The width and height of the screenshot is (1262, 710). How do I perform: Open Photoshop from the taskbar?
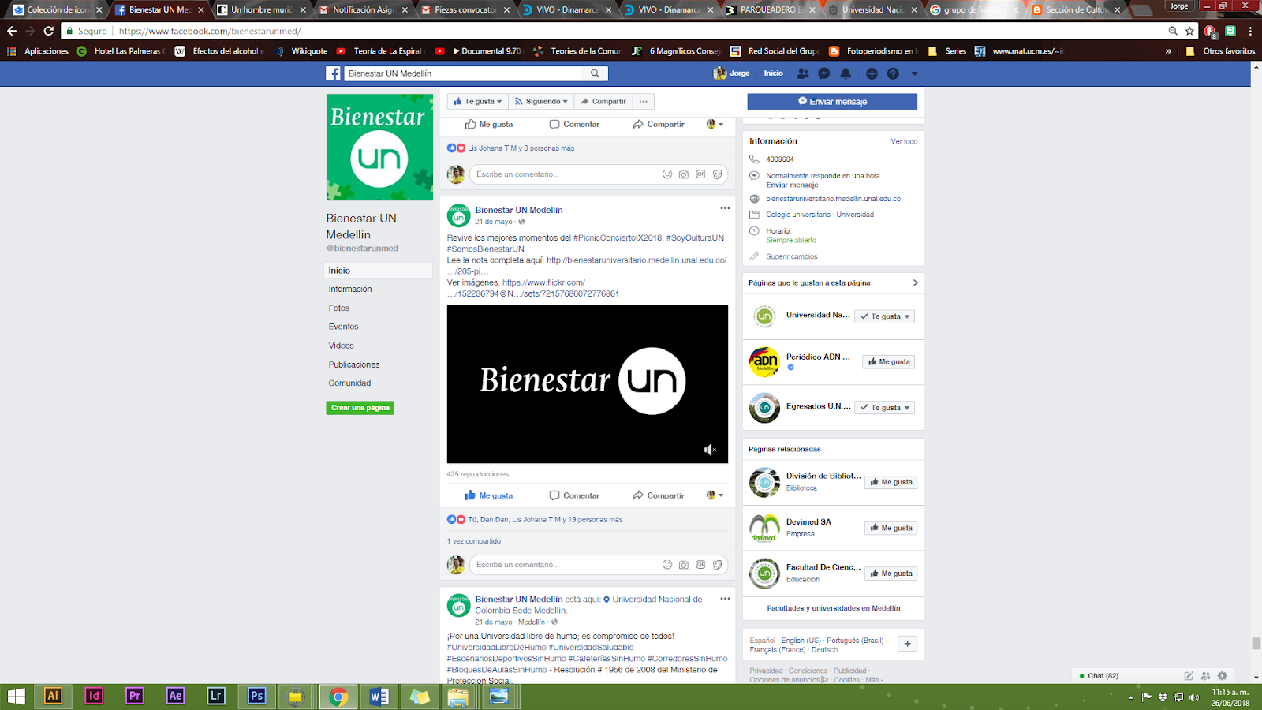257,696
